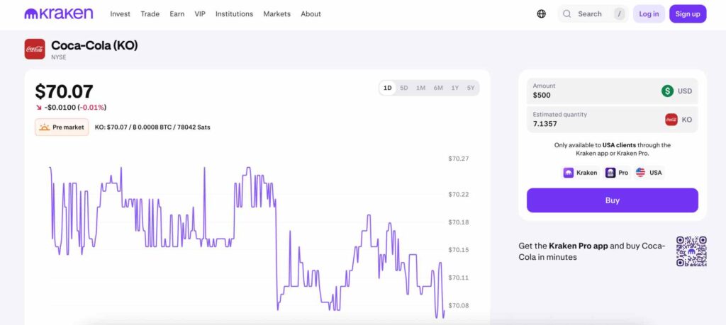This screenshot has height=325, width=726.
Task: Click the Kraken app badge
Action: pos(580,173)
